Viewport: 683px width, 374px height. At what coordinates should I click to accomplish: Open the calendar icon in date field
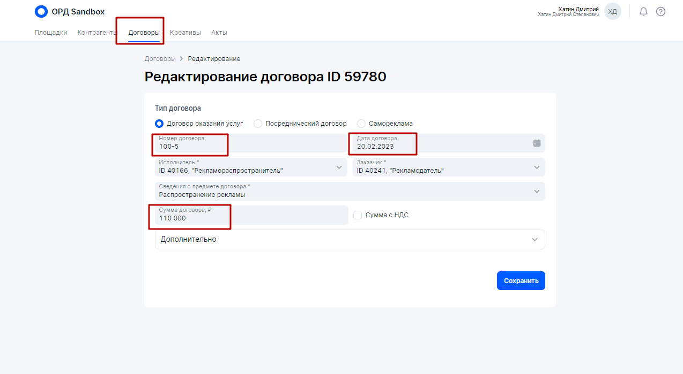[x=537, y=143]
